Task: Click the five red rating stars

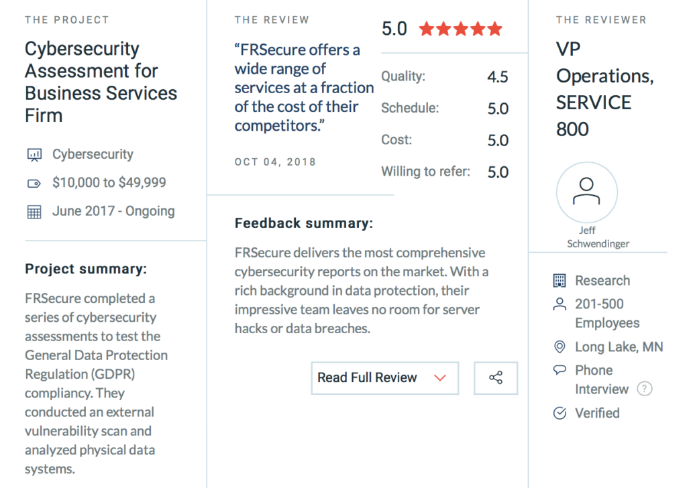Action: (460, 29)
